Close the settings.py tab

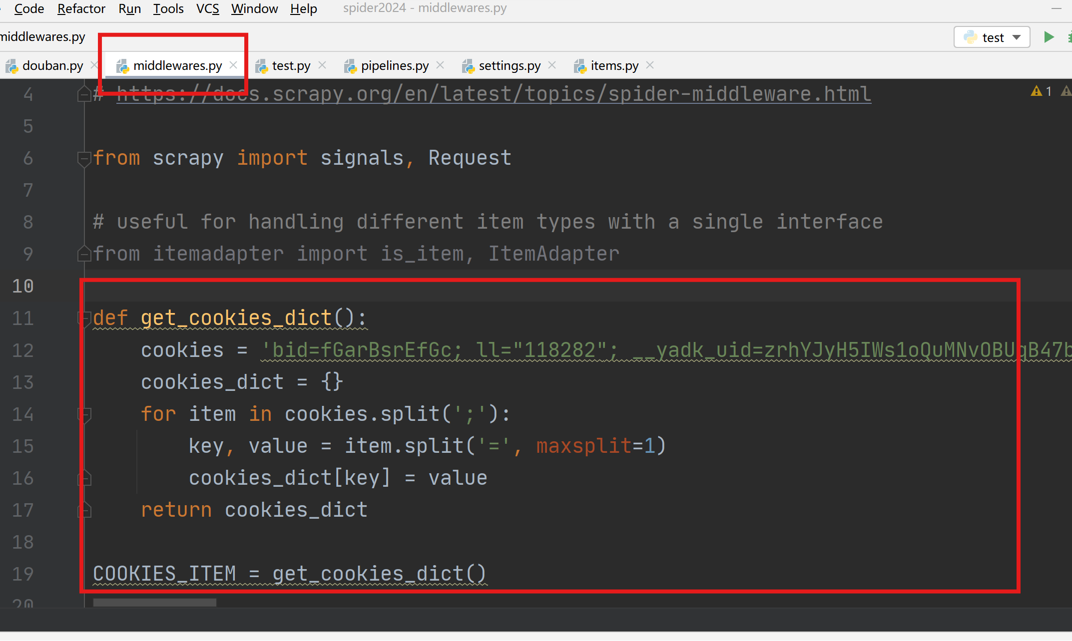[552, 65]
